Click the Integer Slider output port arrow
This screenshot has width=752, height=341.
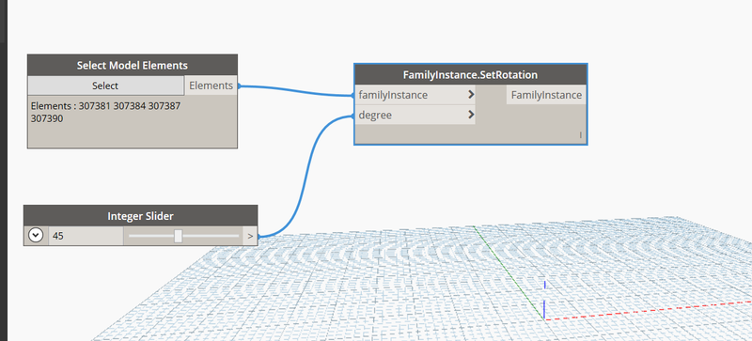[250, 236]
